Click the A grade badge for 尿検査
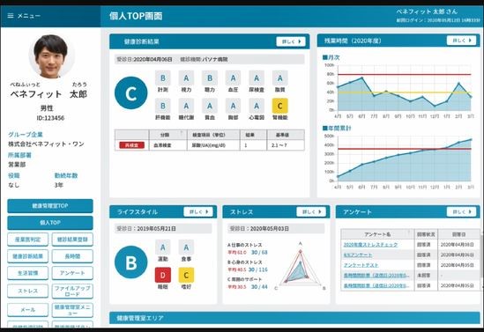Viewport: 484px width, 332px height. point(257,78)
